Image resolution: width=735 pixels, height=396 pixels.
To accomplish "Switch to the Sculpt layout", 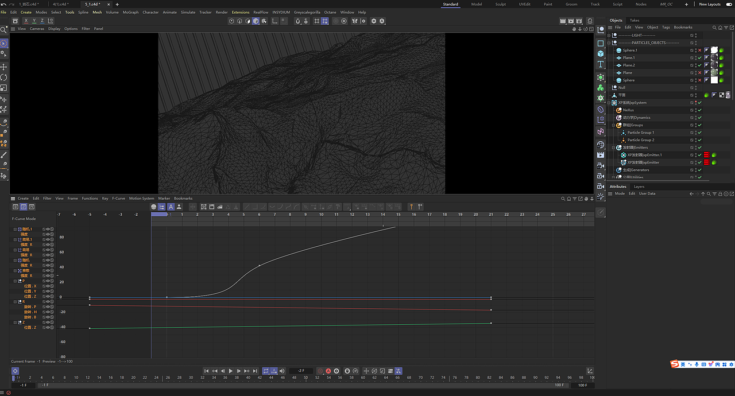I will click(500, 4).
